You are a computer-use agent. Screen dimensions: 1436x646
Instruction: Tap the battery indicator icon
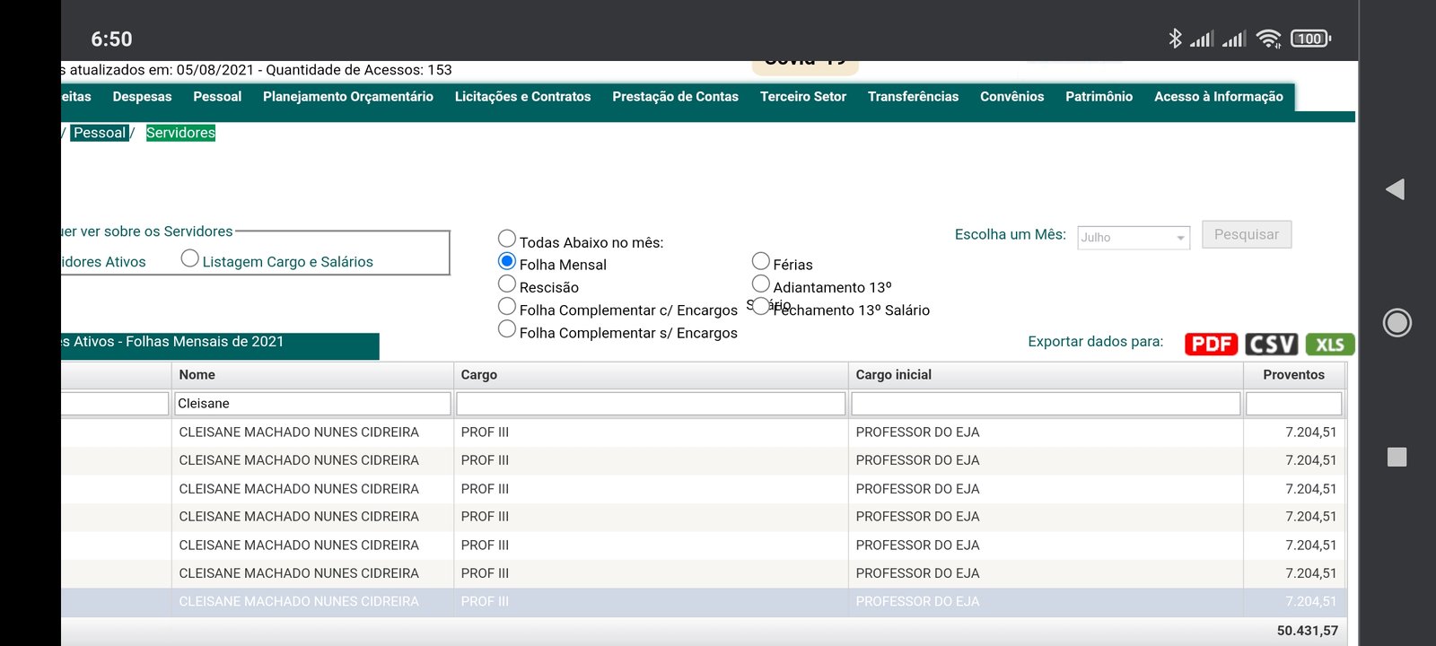click(x=1310, y=39)
